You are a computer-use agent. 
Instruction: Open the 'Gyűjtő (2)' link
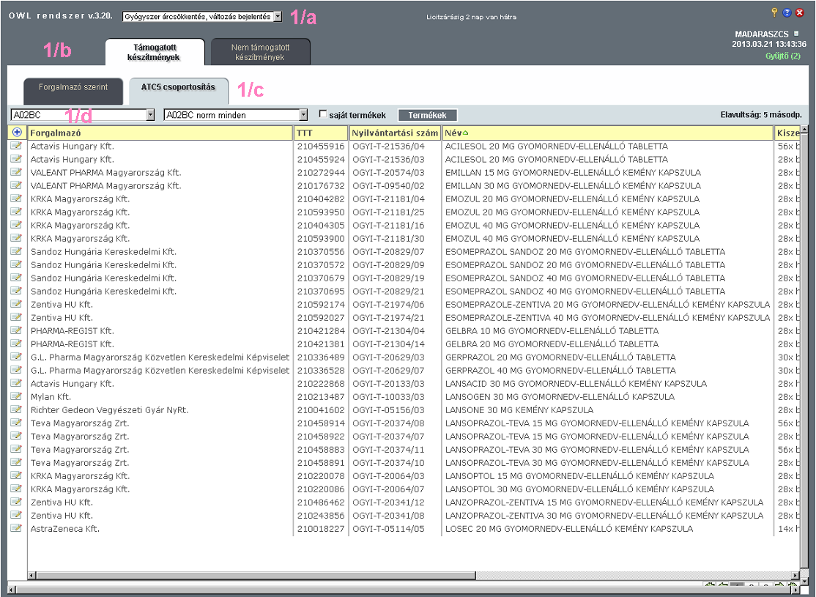pos(783,56)
